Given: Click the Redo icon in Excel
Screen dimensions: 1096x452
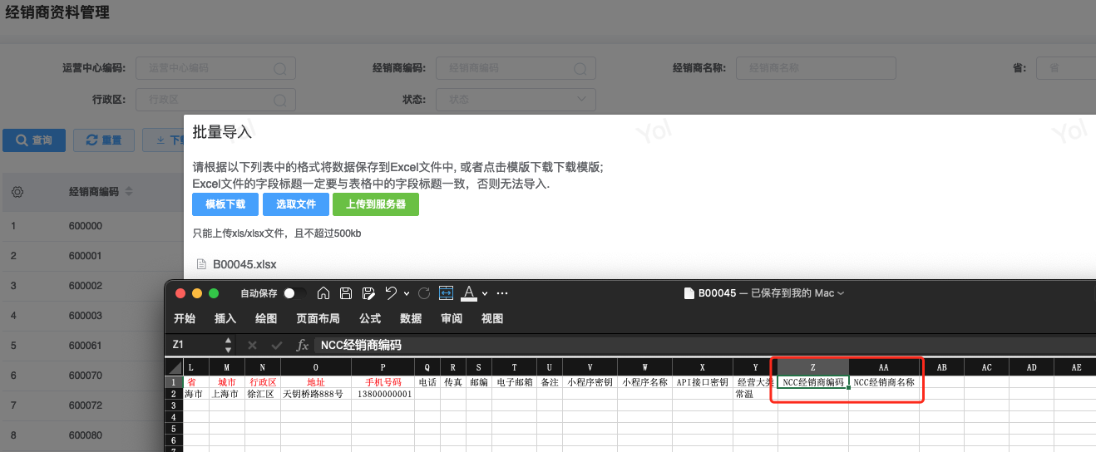Looking at the screenshot, I should coord(424,293).
